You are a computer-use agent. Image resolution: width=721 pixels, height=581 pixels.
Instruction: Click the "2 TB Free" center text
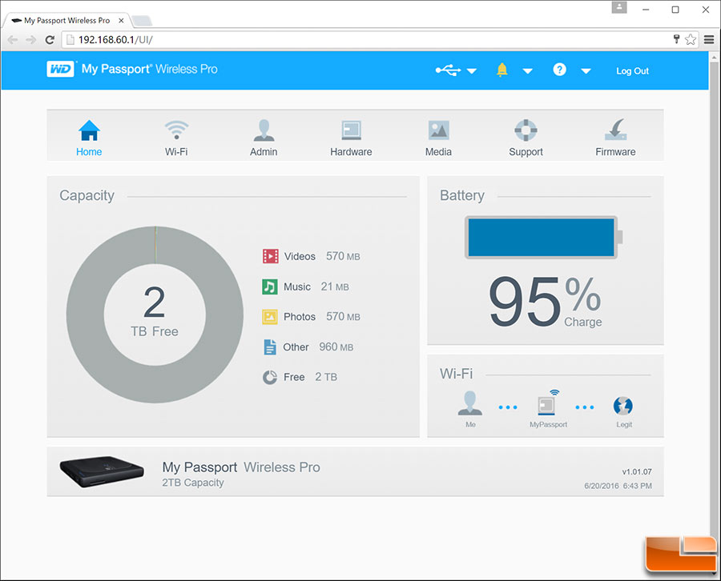point(155,311)
